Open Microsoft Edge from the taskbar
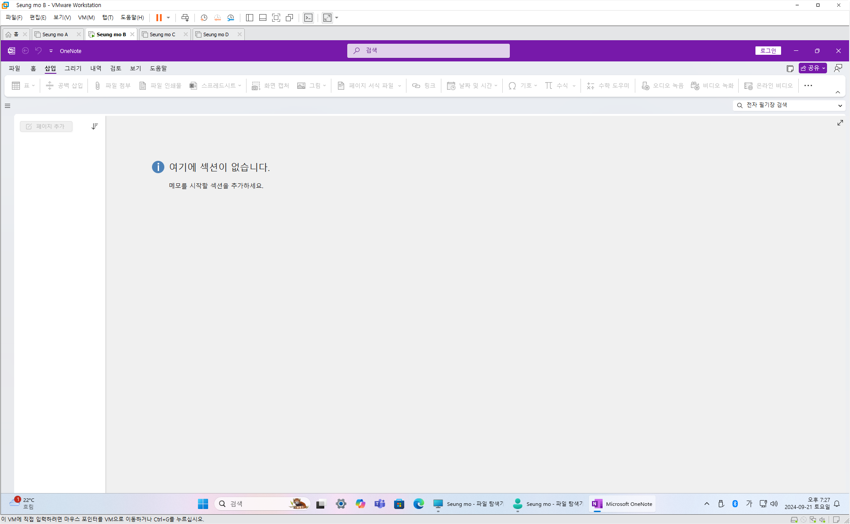This screenshot has height=524, width=850. coord(418,504)
